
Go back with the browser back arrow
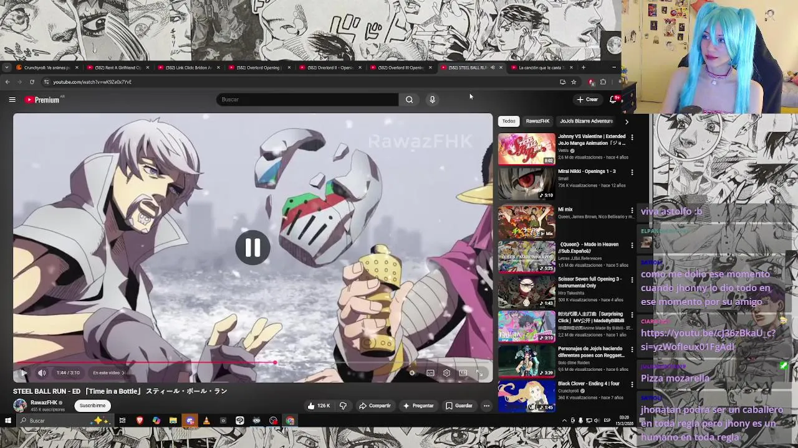click(7, 82)
